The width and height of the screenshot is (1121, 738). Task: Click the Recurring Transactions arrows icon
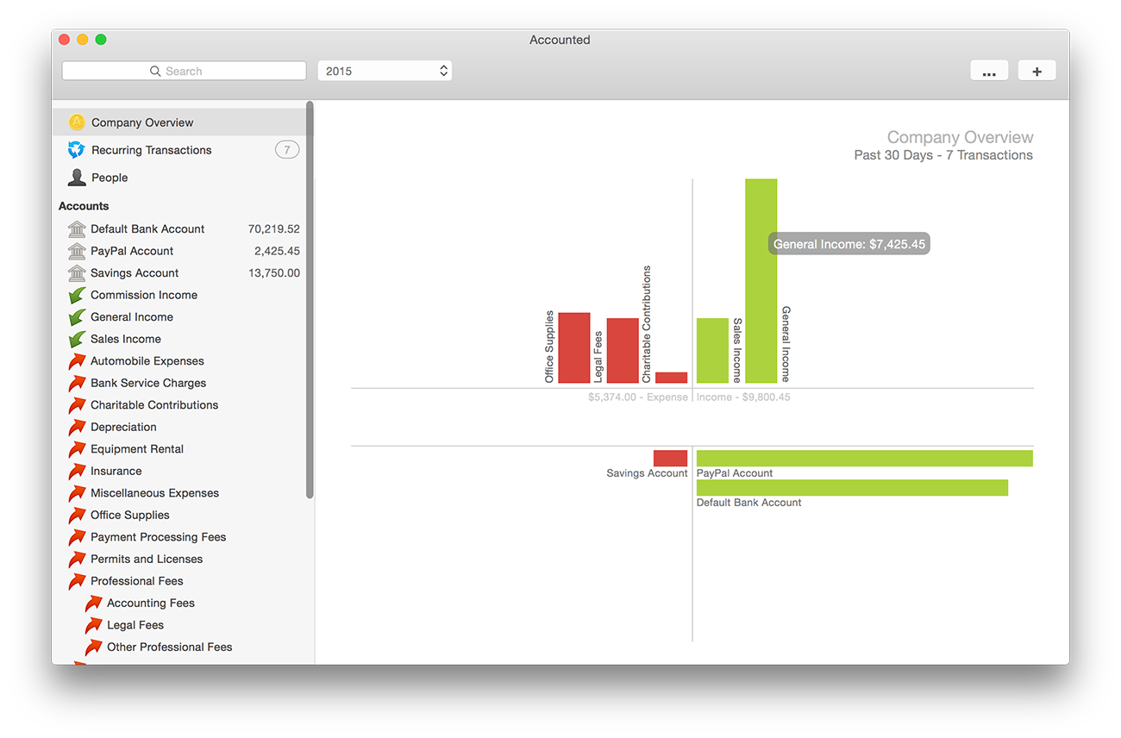pos(77,150)
